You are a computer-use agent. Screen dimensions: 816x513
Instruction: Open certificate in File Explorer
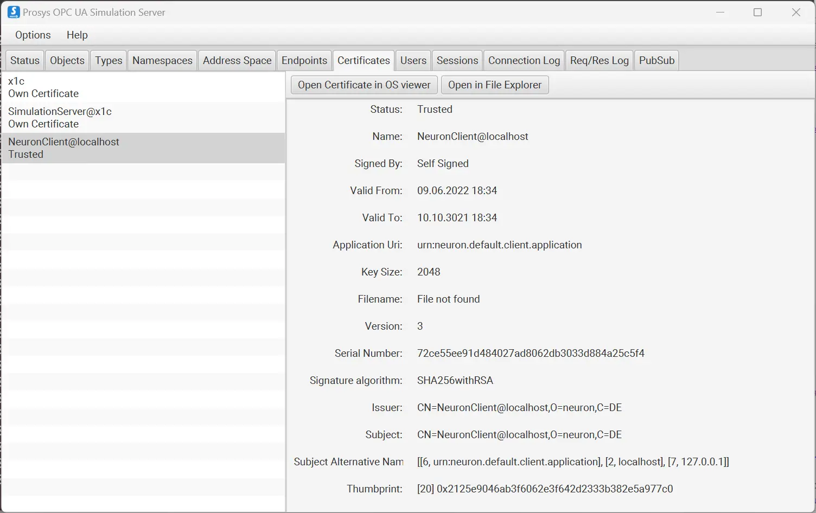[x=494, y=85]
